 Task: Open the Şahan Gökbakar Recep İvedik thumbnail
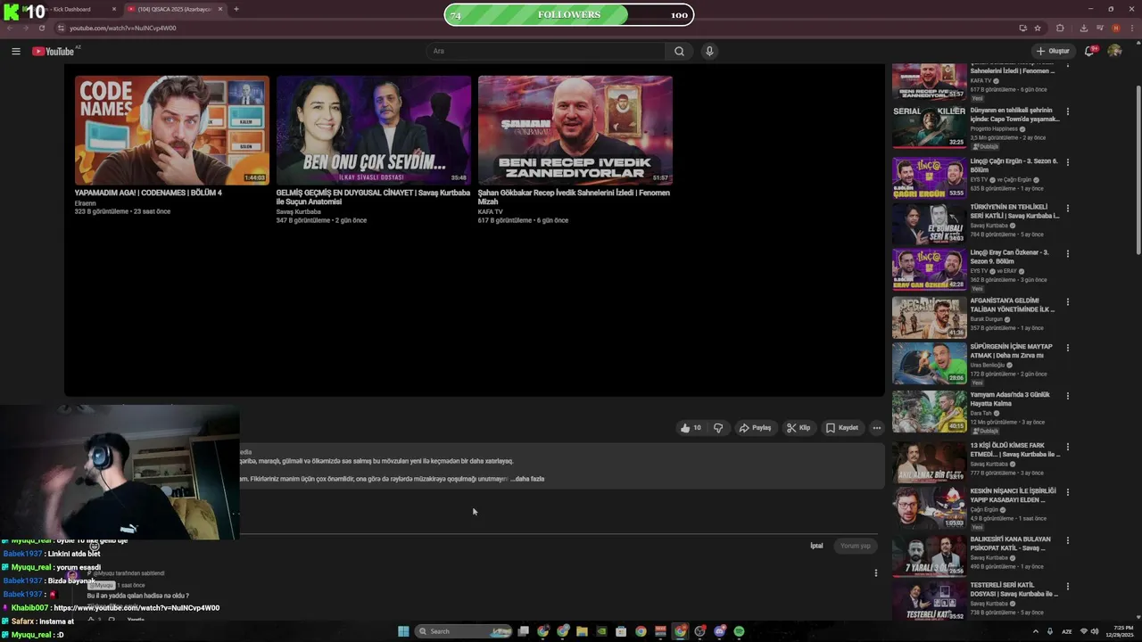575,130
